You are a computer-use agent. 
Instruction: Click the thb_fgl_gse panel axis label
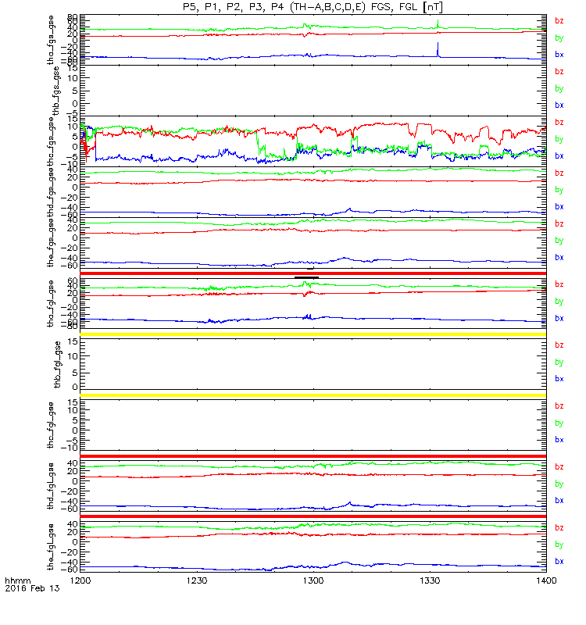58,364
